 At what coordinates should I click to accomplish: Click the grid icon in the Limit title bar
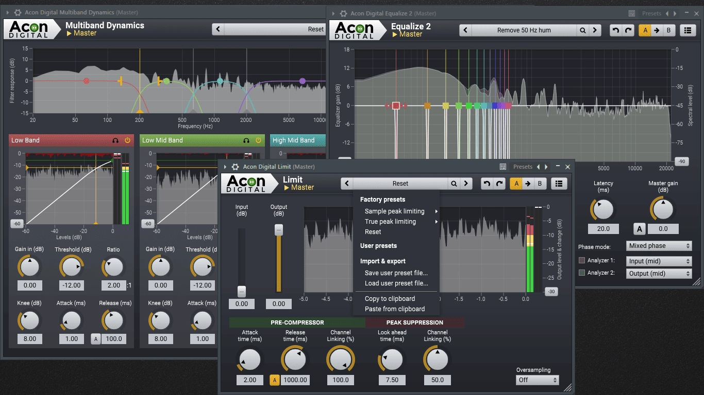click(503, 167)
